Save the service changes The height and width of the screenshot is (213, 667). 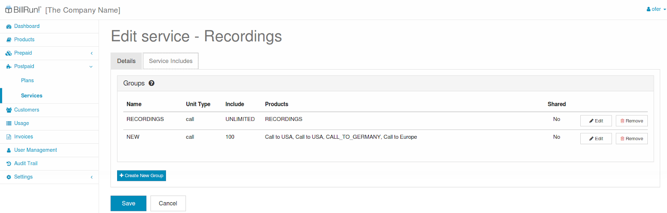point(128,203)
